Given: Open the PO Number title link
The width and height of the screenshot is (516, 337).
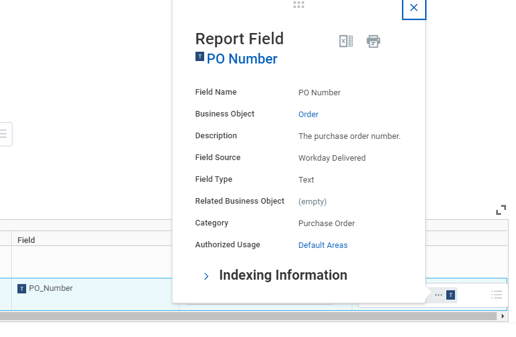Looking at the screenshot, I should (242, 59).
